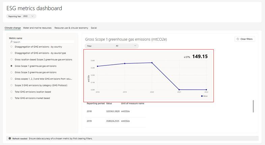Click the Value column header in table
The height and width of the screenshot is (145, 265).
109,103
